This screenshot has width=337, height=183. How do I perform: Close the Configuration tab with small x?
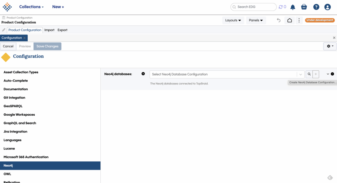point(24,38)
